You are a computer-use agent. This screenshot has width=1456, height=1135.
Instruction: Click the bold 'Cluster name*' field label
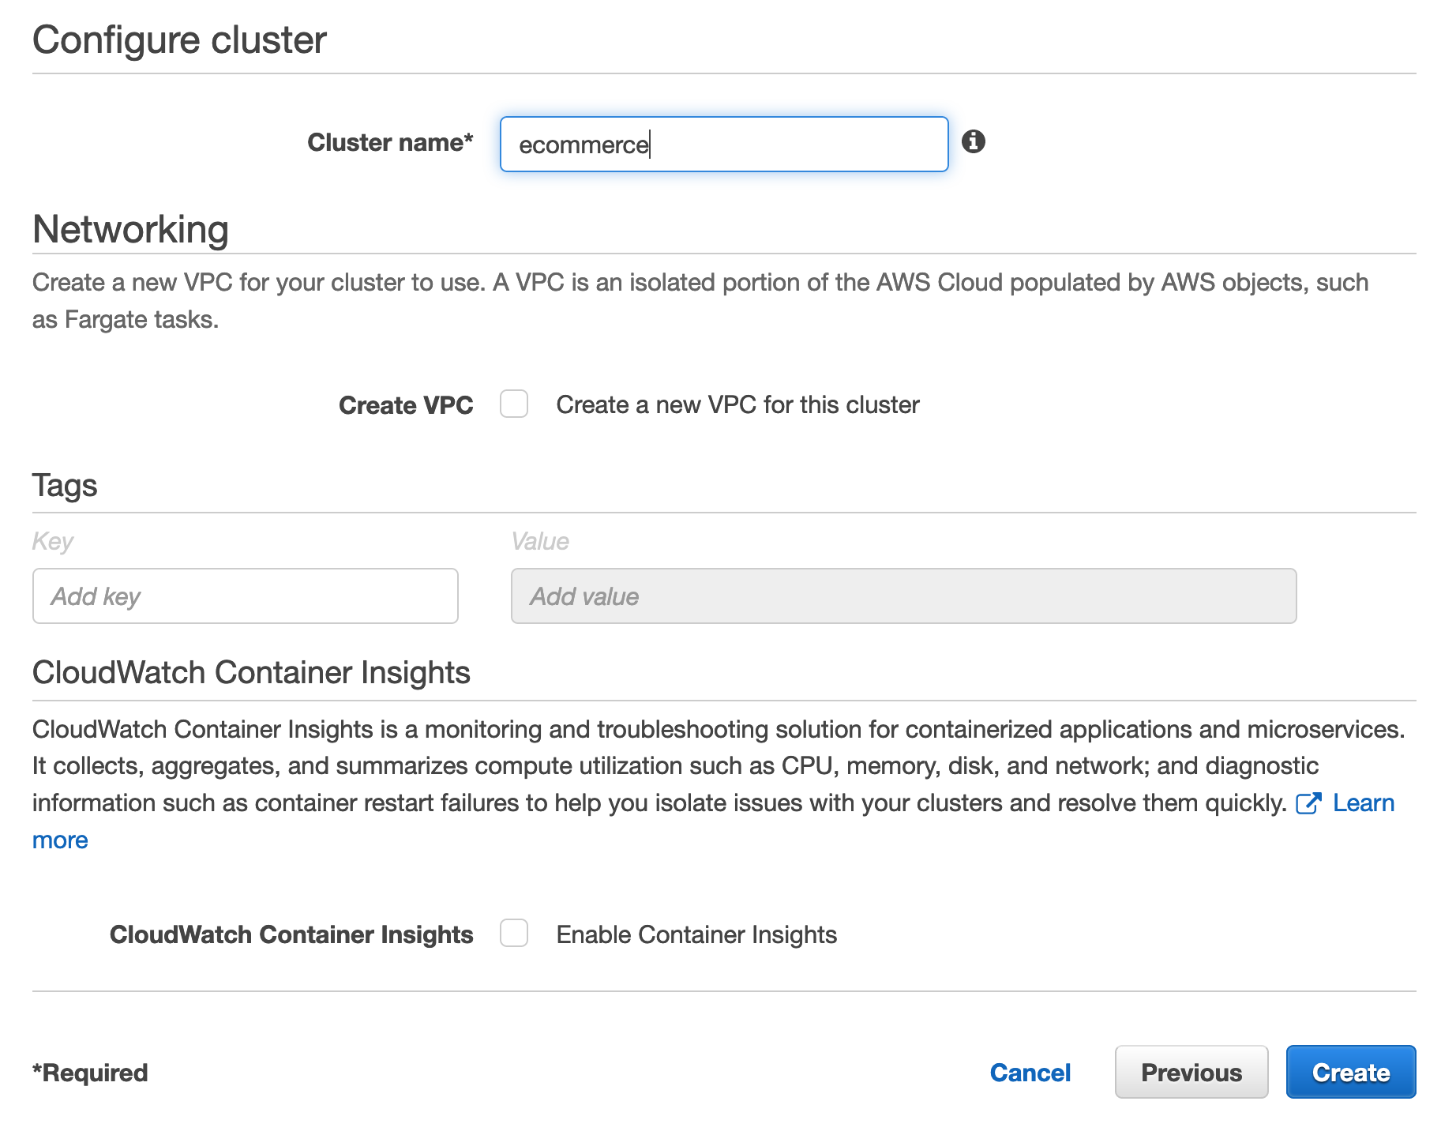click(390, 143)
